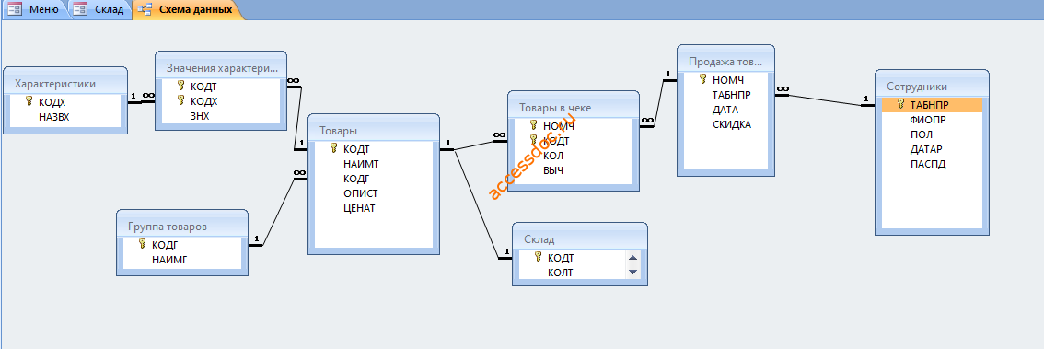The image size is (1044, 349).
Task: Click the key icon beside КОДТ in Товары
Action: (333, 148)
